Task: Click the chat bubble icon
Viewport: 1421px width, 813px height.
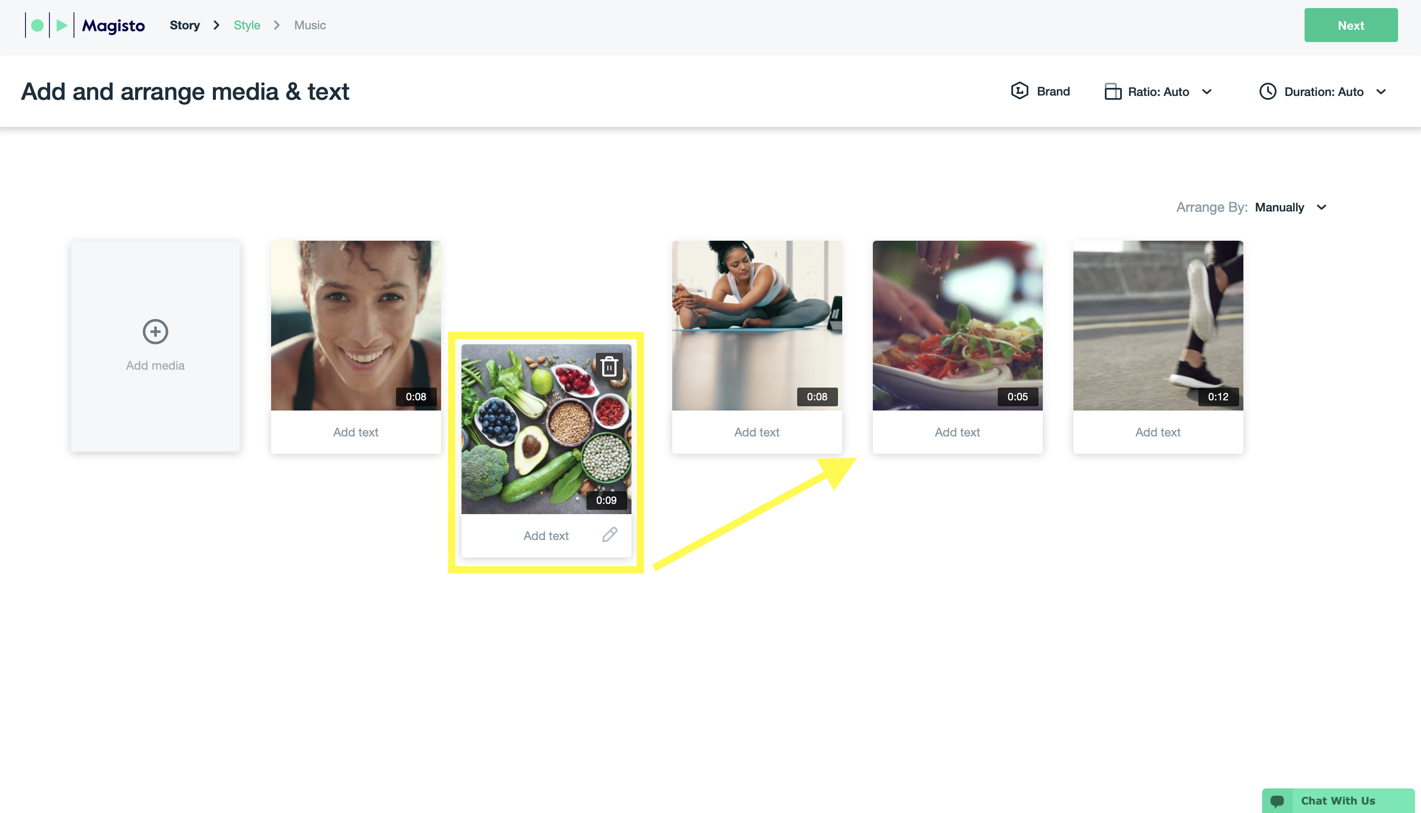Action: (x=1277, y=801)
